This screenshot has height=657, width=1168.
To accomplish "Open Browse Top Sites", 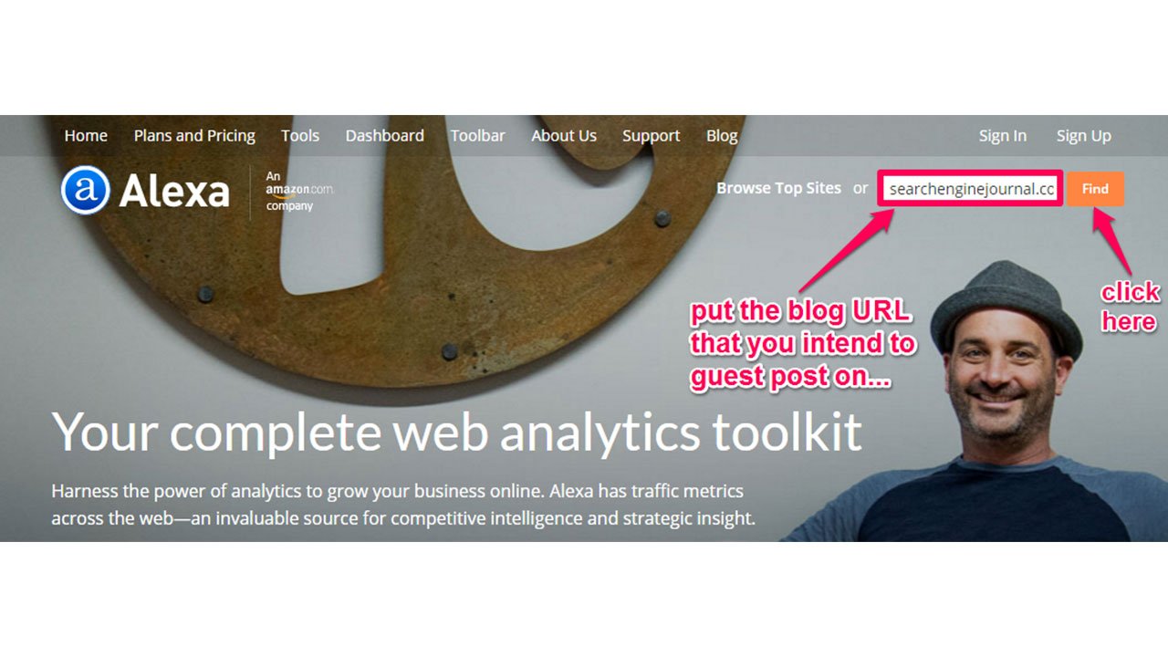I will (778, 188).
